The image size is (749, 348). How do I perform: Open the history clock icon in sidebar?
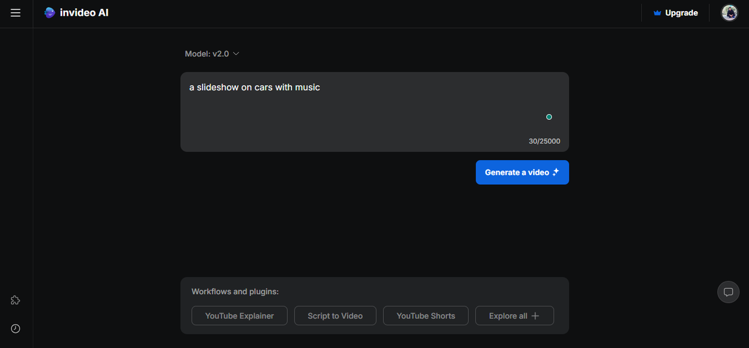point(16,329)
